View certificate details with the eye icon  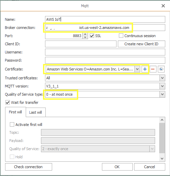tap(161, 69)
